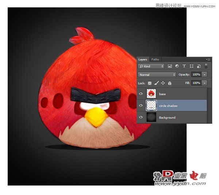Image resolution: width=219 pixels, height=195 pixels.
Task: Click the Layers panel scrollbar
Action: (209, 106)
